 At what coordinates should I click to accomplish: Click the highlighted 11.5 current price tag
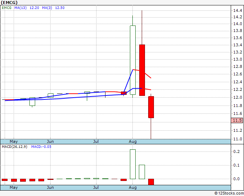tap(237, 120)
